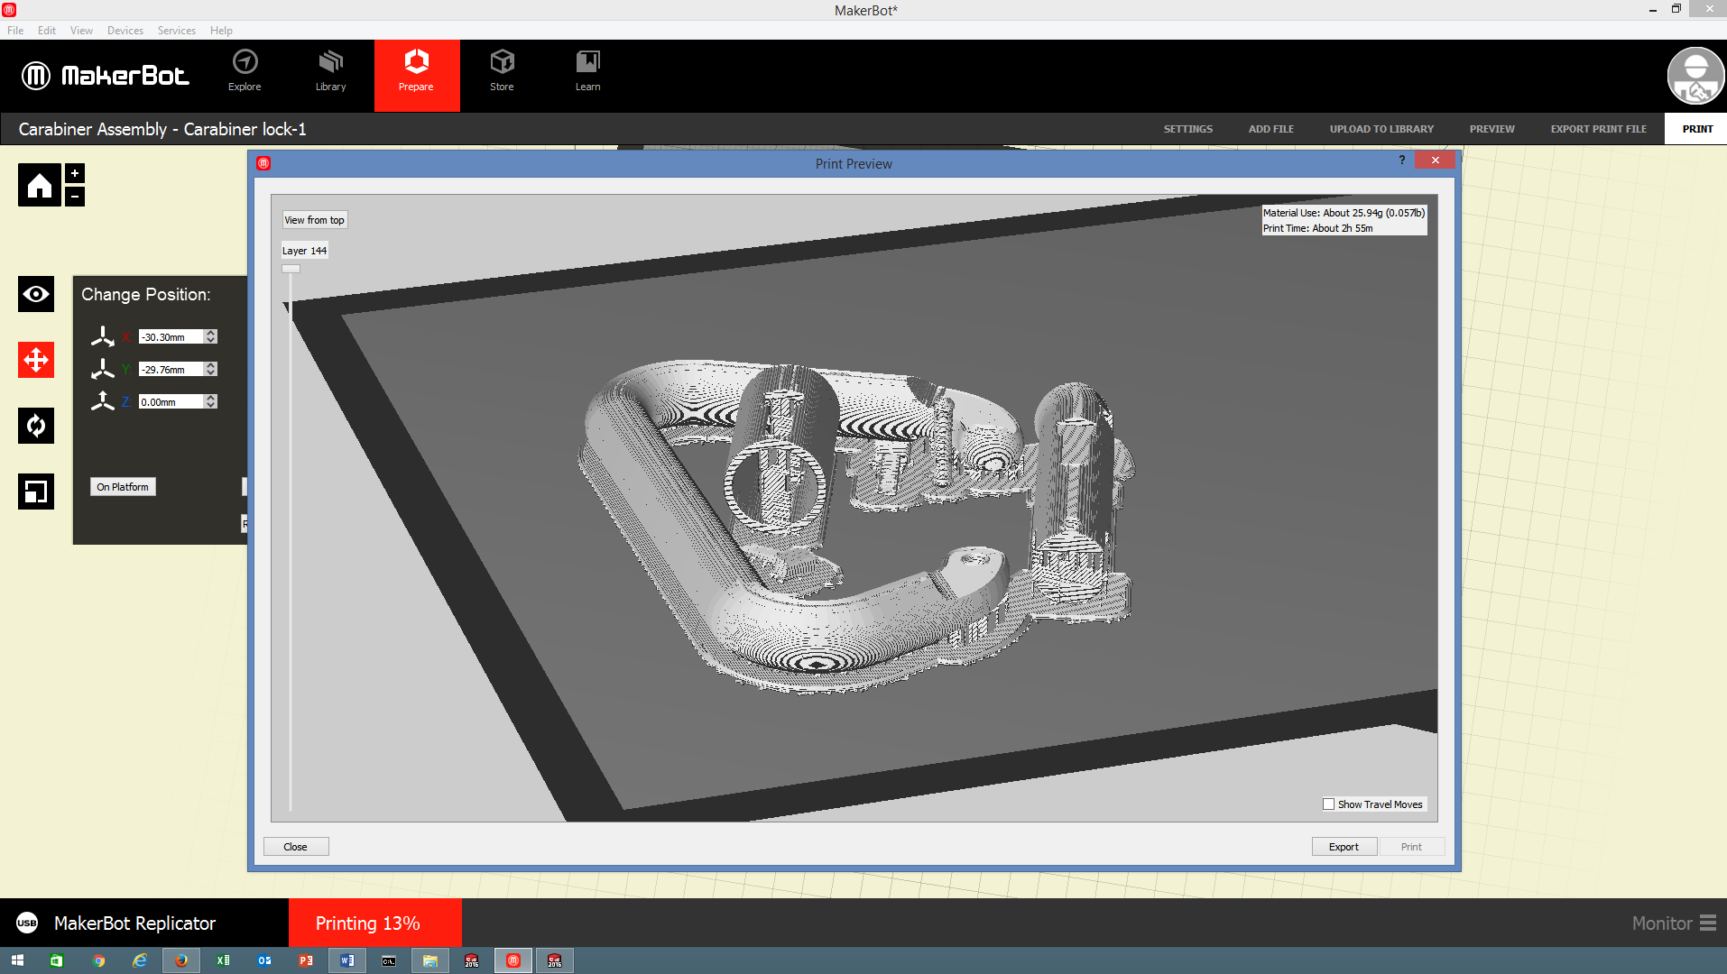This screenshot has height=974, width=1727.
Task: Click the PREVIEW toolbar button
Action: (x=1492, y=129)
